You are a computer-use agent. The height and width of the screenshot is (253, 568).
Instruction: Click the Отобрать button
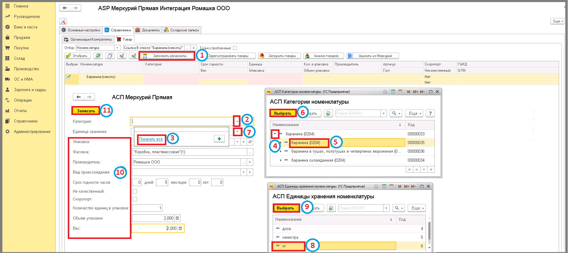coord(77,56)
